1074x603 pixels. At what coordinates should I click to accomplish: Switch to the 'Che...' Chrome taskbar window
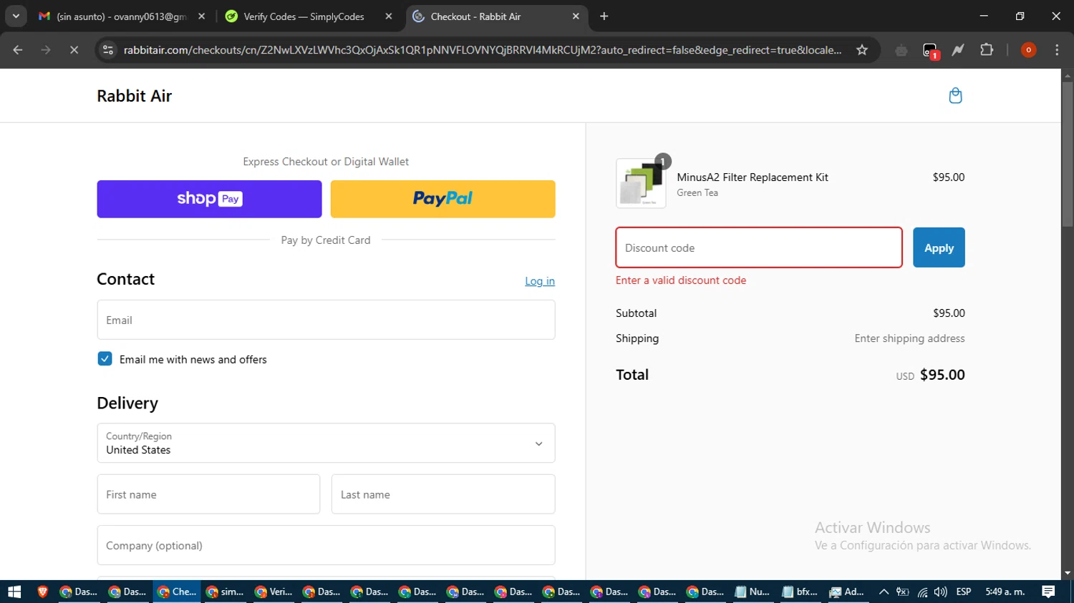177,592
